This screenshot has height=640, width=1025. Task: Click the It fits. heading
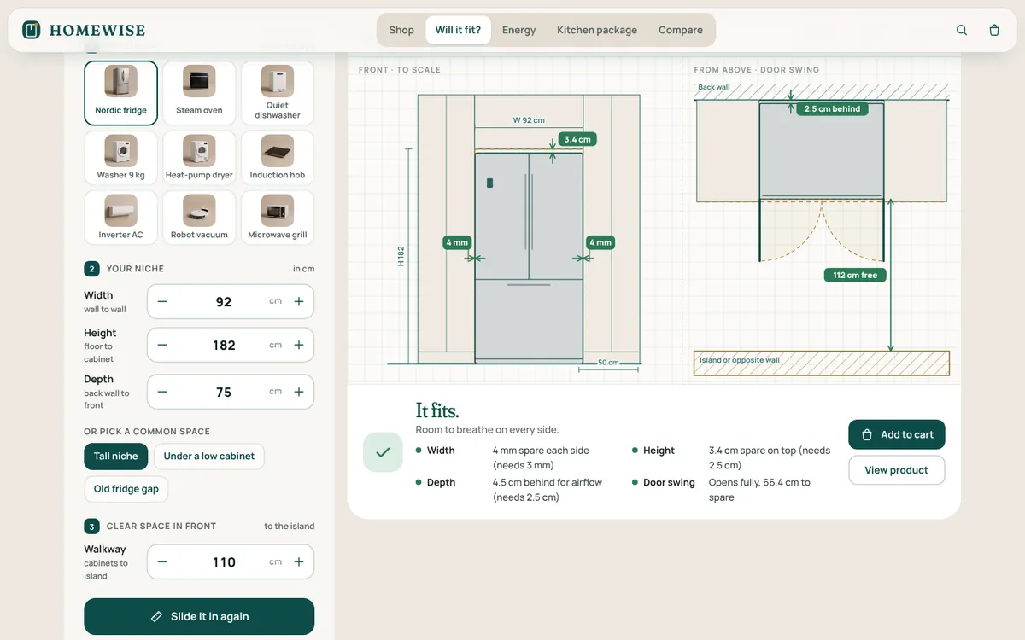[x=437, y=410]
